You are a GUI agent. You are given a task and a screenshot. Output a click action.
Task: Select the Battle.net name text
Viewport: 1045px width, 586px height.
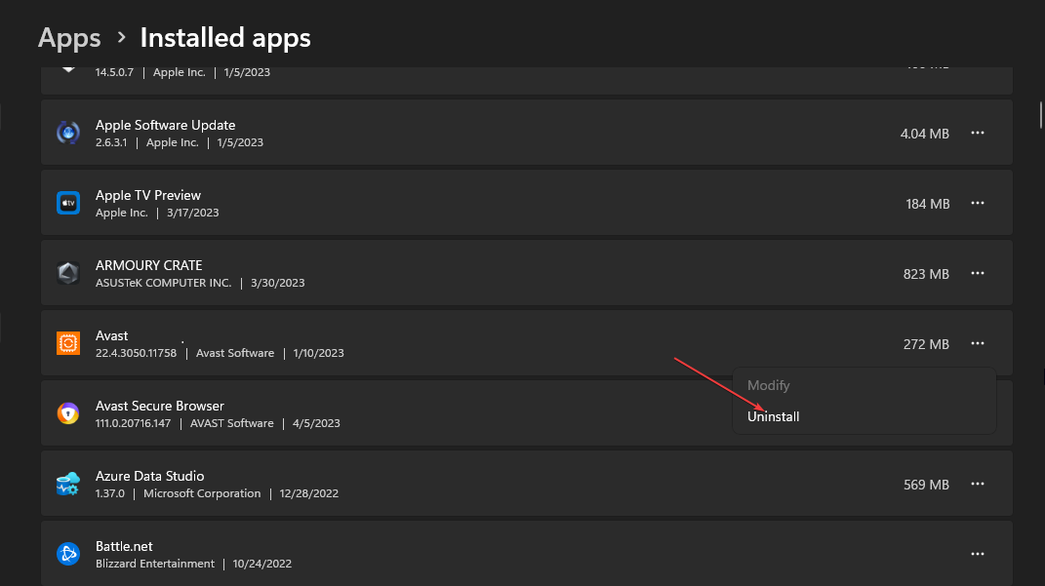(x=124, y=547)
